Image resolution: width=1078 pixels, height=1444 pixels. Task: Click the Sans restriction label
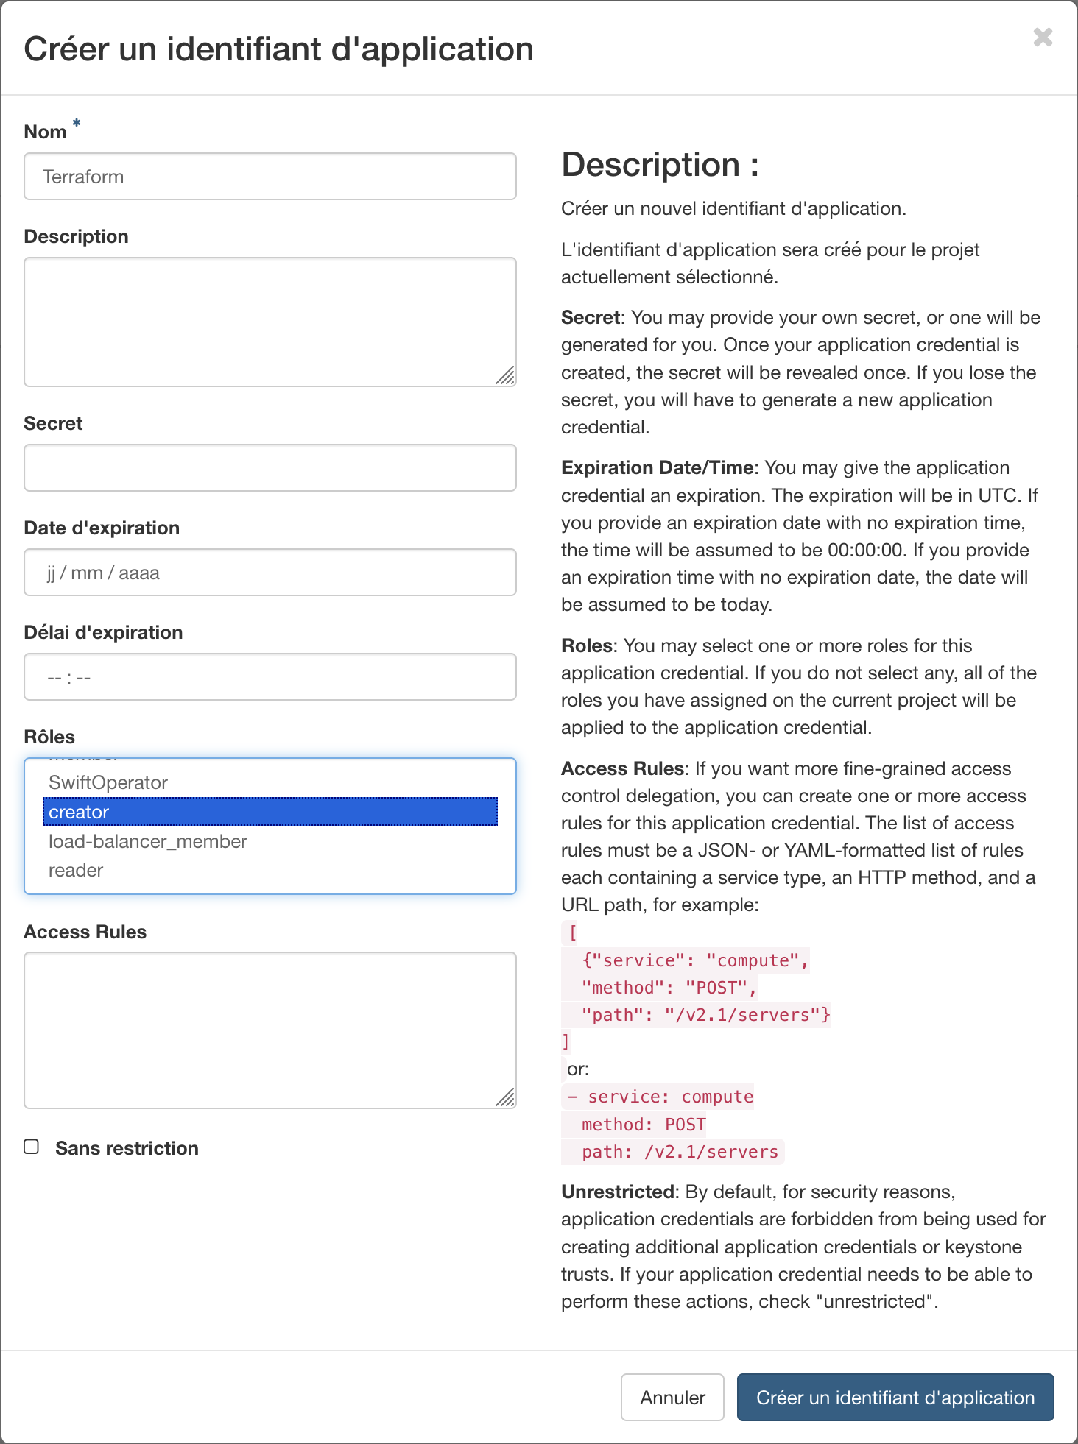pos(127,1148)
